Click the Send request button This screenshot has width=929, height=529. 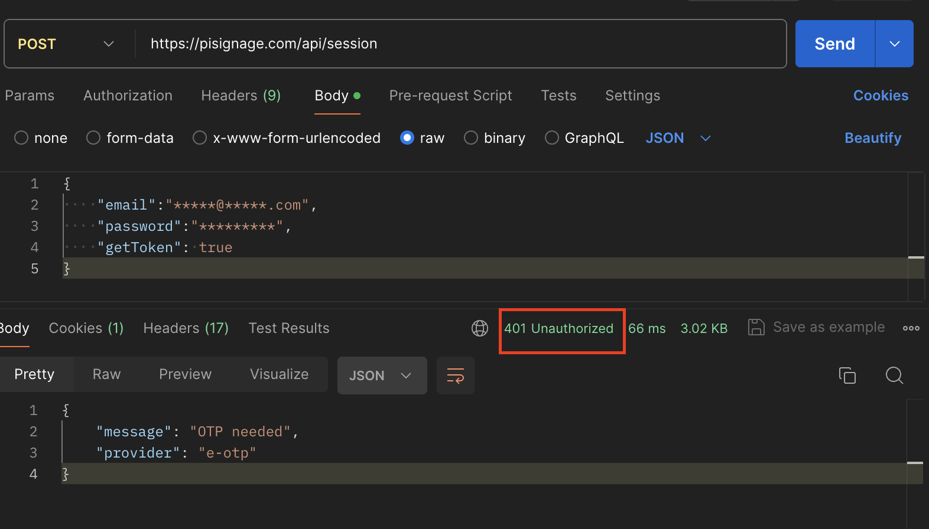pyautogui.click(x=834, y=44)
